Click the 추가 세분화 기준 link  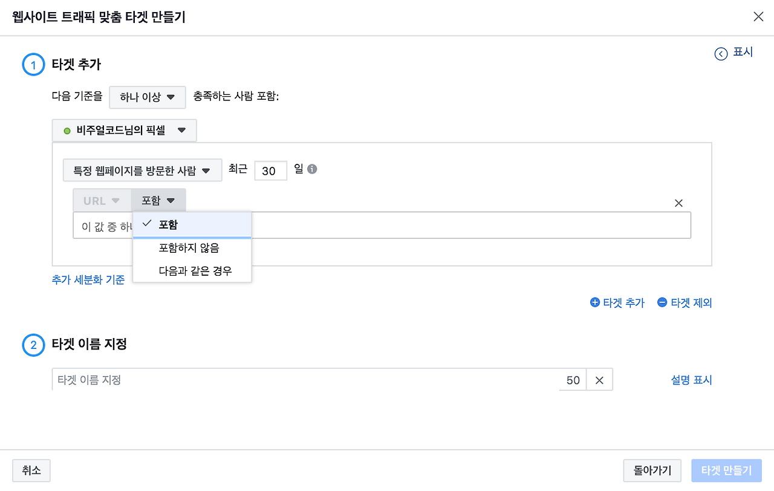click(x=88, y=279)
